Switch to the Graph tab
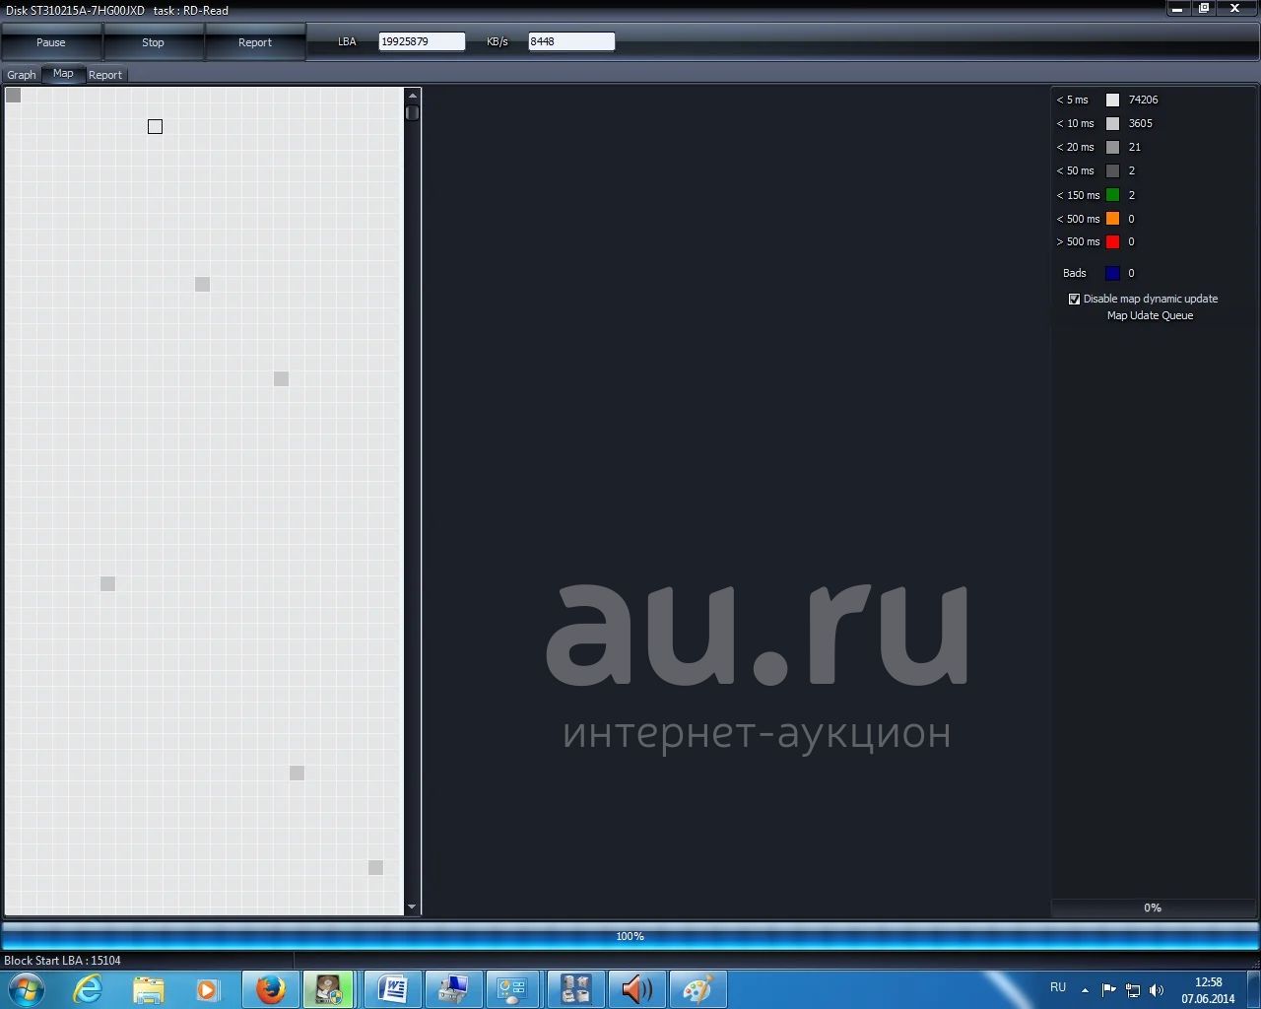 coord(22,75)
